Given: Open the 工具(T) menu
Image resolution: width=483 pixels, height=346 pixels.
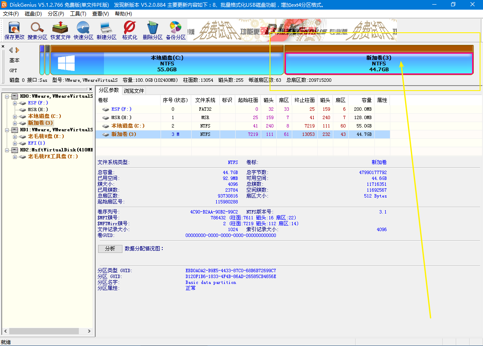Looking at the screenshot, I should (x=78, y=14).
